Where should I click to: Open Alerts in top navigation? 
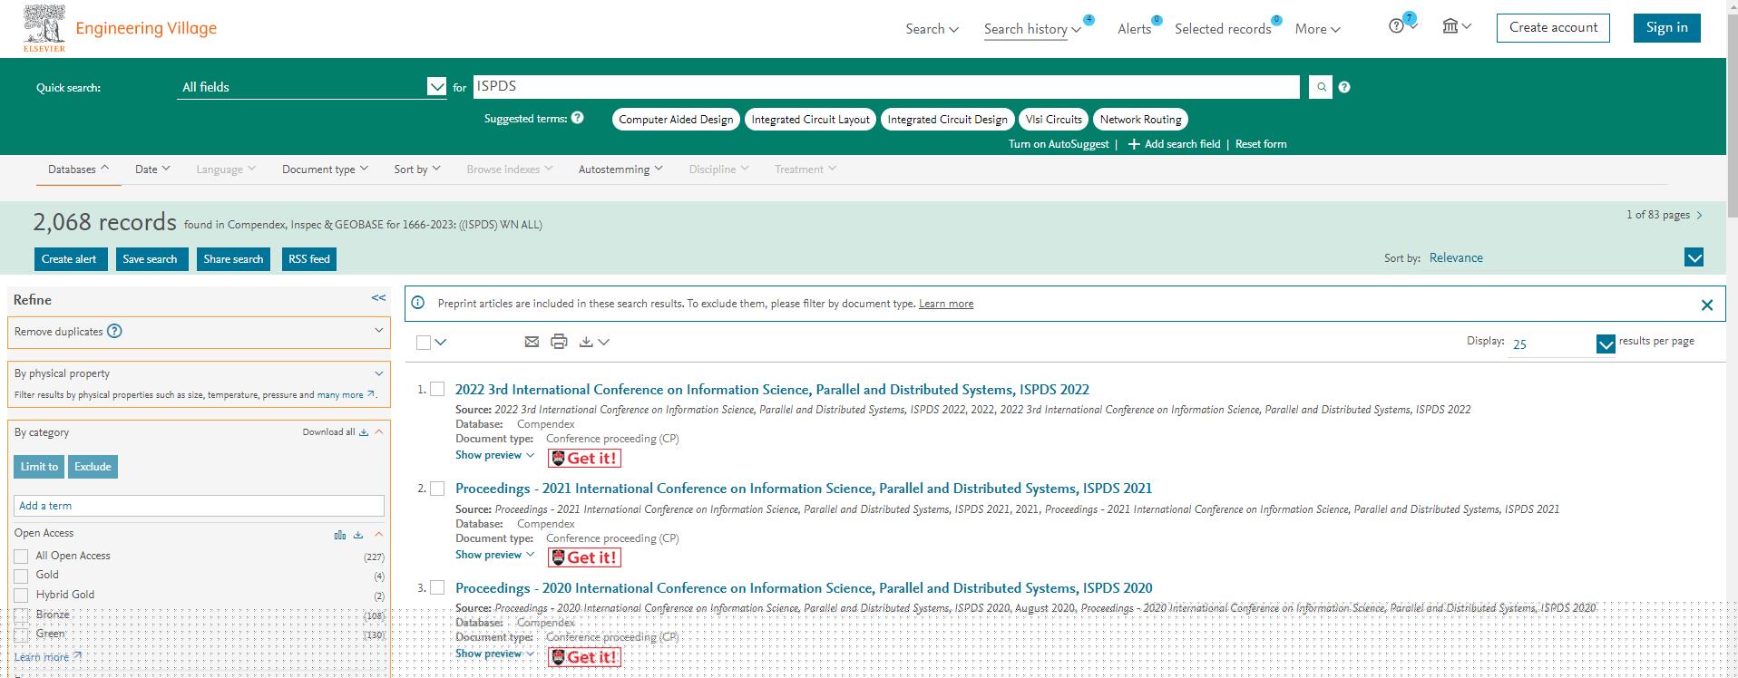1134,29
